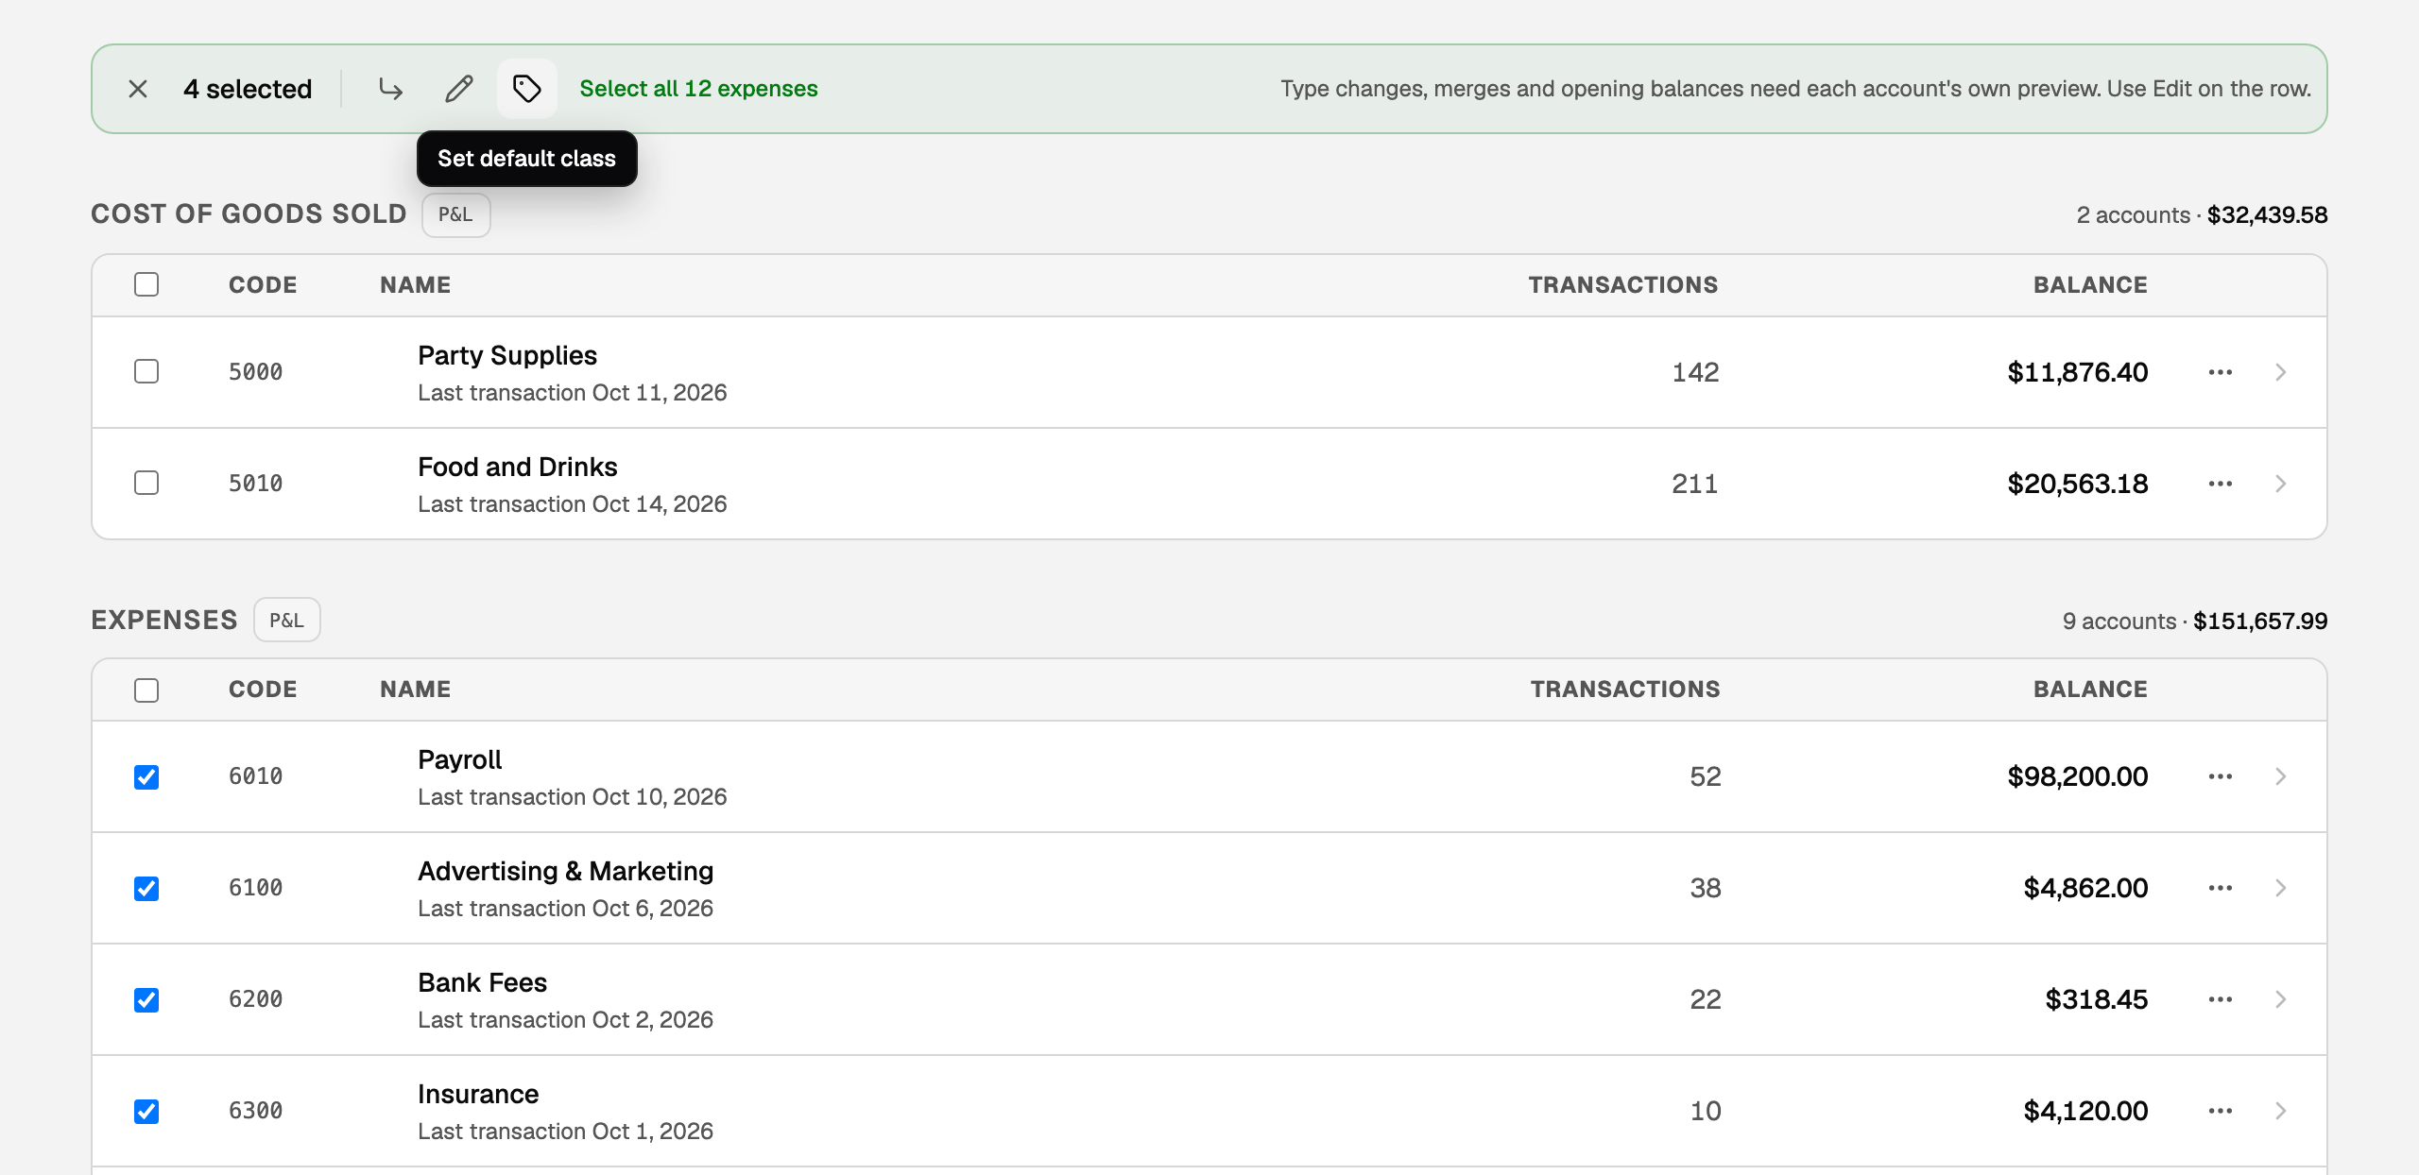Viewport: 2419px width, 1175px height.
Task: Open more options for Bank Fees
Action: tap(2221, 999)
